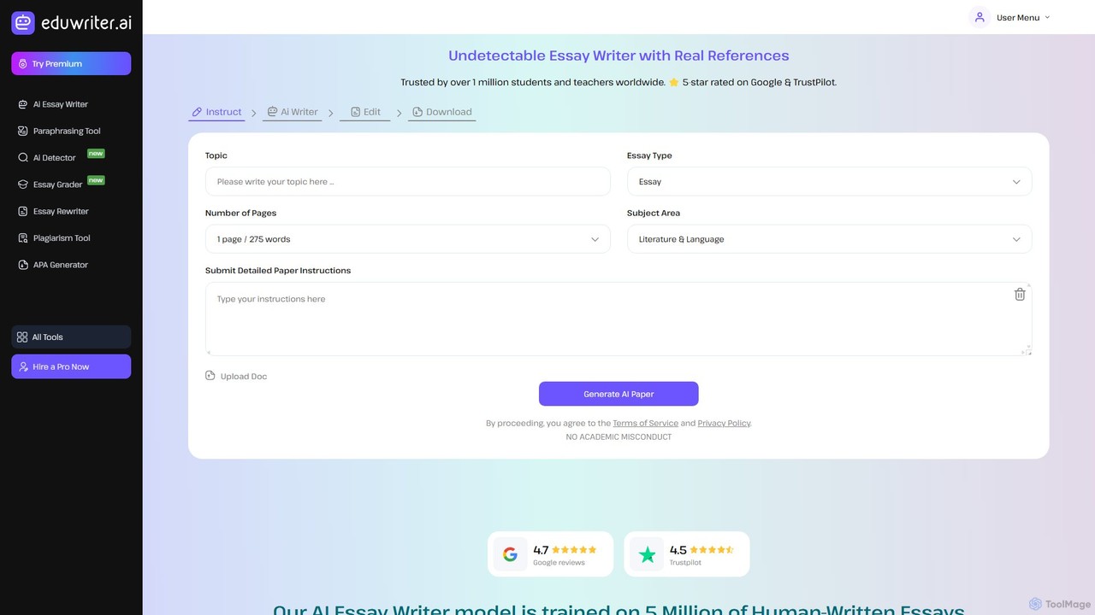Open the Subject Area dropdown
This screenshot has width=1095, height=615.
pos(829,239)
